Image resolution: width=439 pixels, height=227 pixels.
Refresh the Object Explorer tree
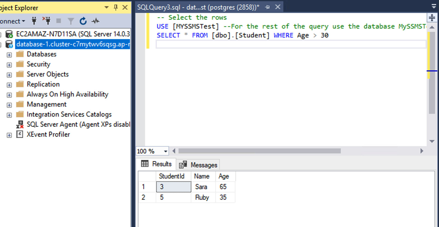tap(83, 21)
